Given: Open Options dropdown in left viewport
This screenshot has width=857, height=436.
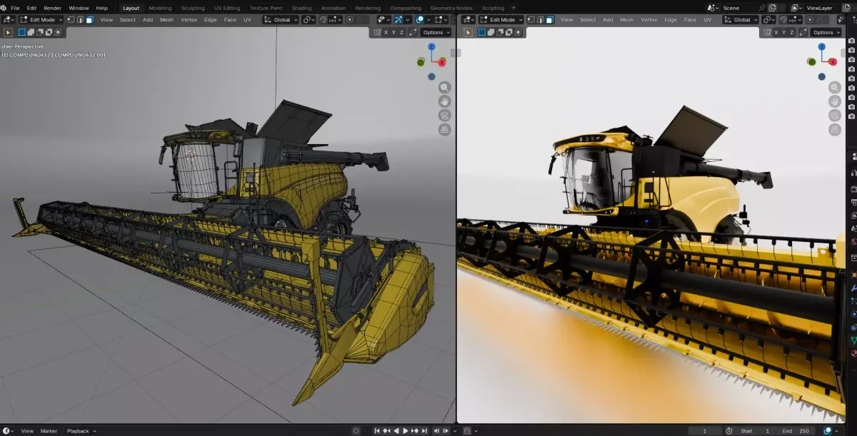Looking at the screenshot, I should [436, 32].
